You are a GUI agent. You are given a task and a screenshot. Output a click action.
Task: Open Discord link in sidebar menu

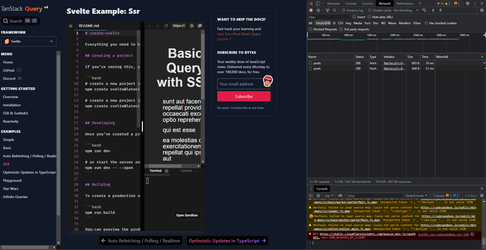12,78
